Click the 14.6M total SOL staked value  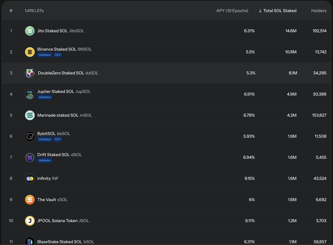(291, 31)
